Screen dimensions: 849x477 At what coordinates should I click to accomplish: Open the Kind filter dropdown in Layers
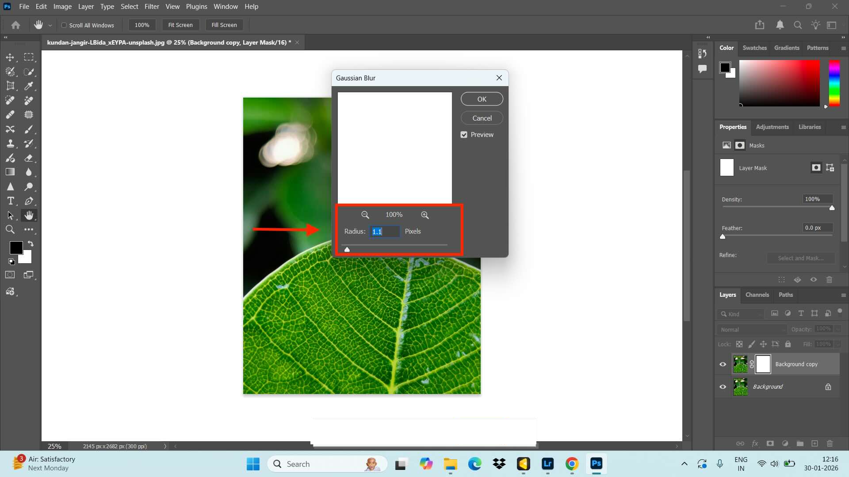tap(740, 314)
